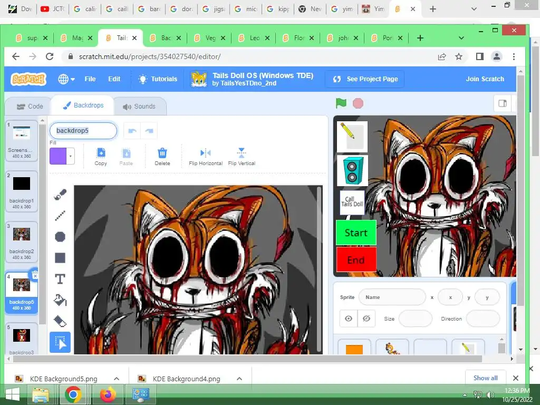
Task: Click the Windows Start button
Action: tap(13, 394)
